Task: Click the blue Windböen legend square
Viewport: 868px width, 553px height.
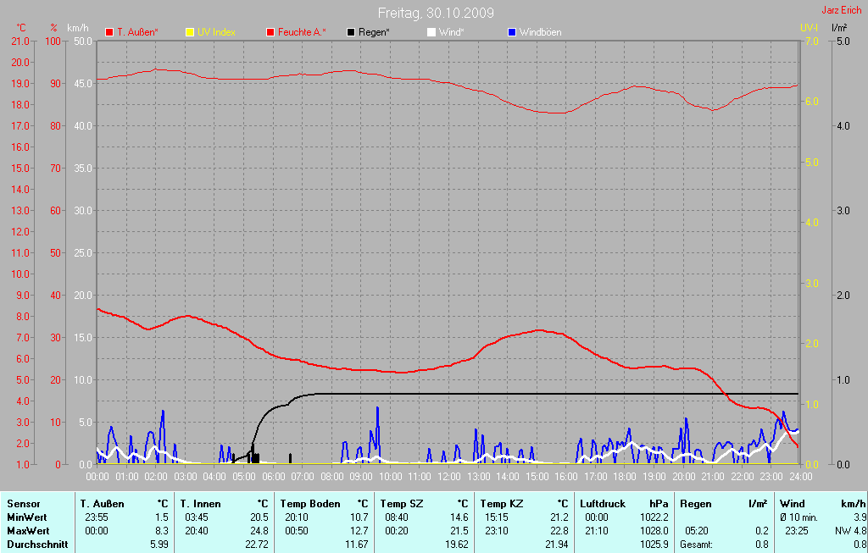Action: pos(511,32)
